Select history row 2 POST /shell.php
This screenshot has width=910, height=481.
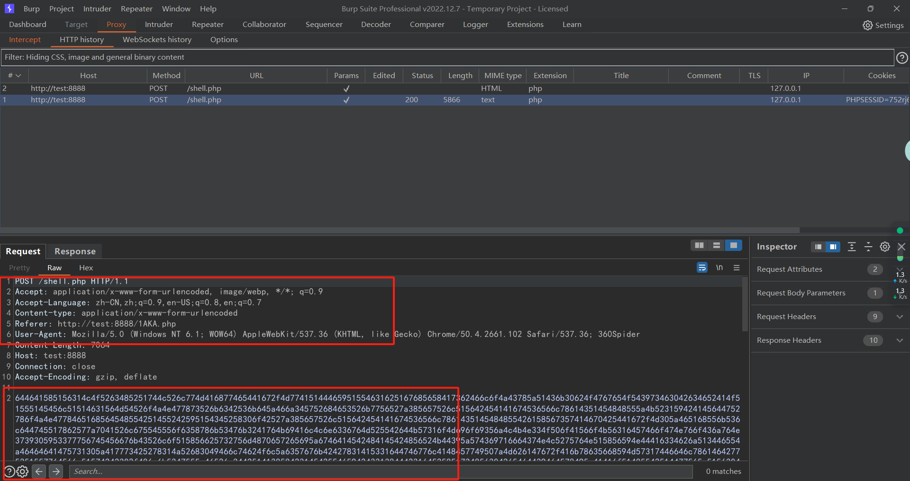pyautogui.click(x=455, y=89)
